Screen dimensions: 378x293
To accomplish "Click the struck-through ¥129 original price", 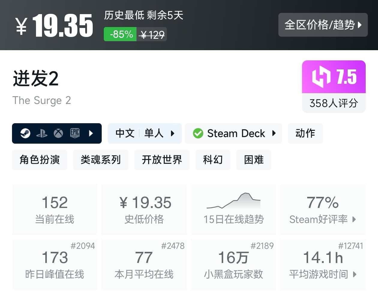I will (x=152, y=35).
